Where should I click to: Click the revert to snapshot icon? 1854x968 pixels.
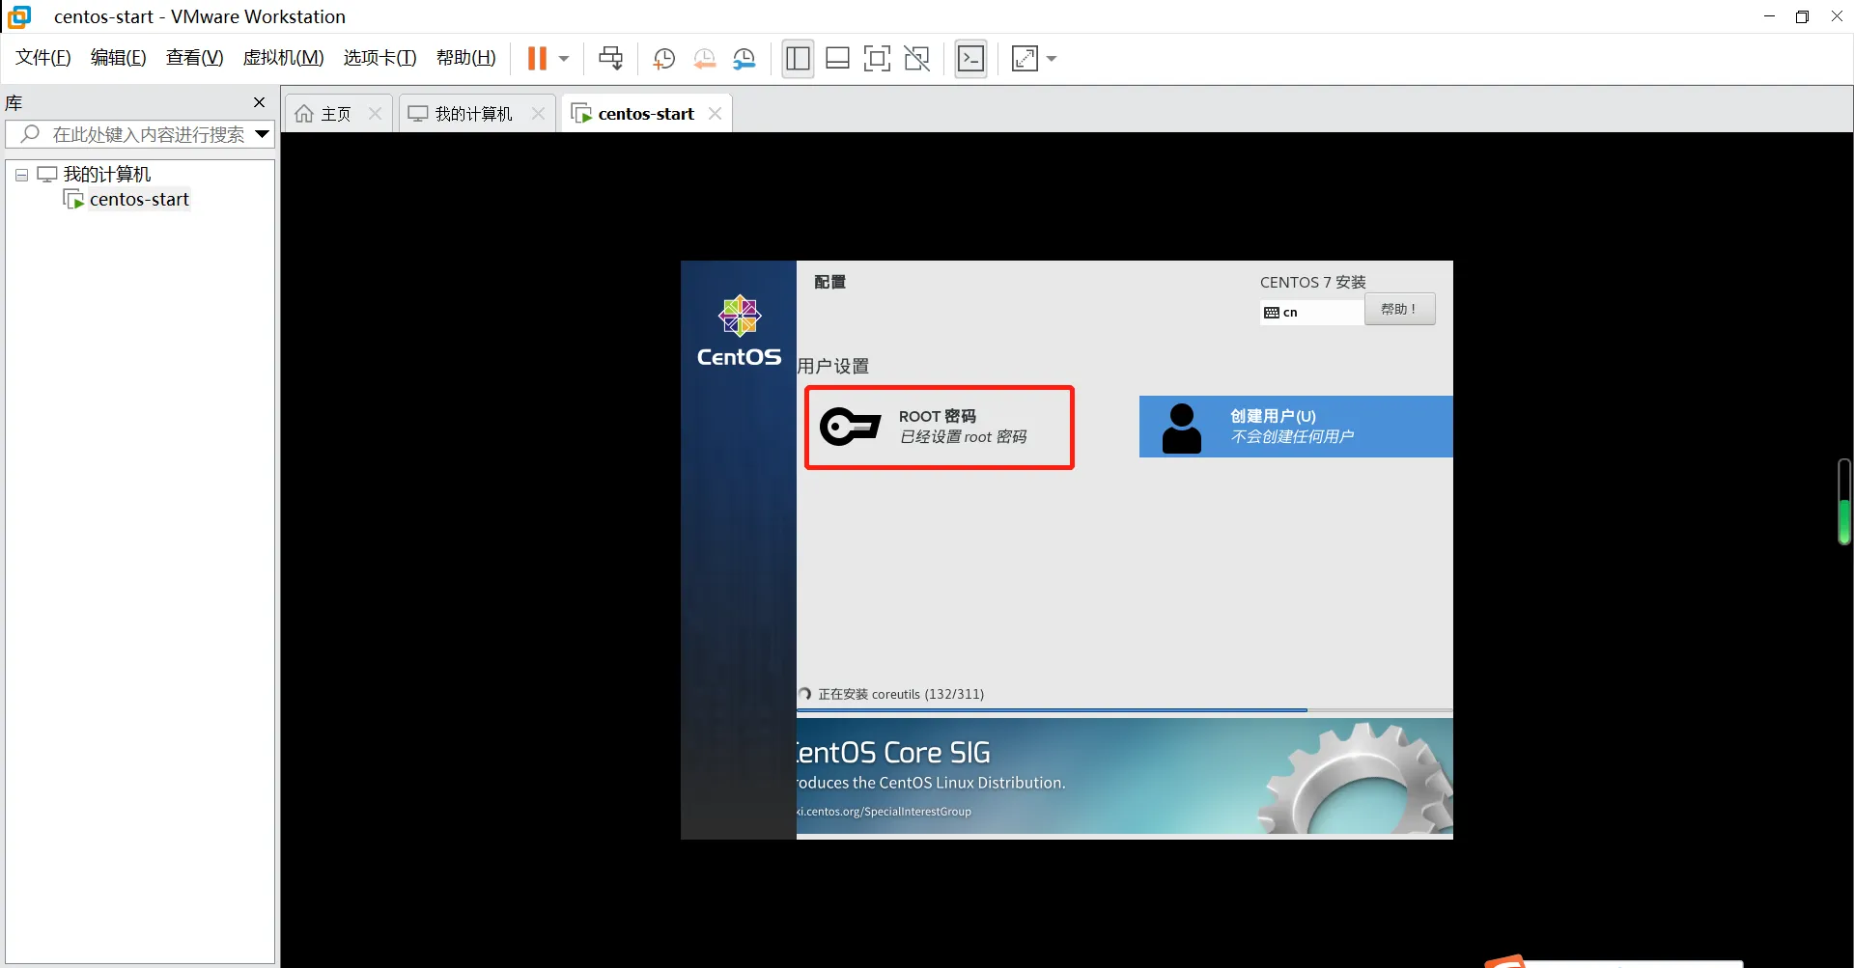pyautogui.click(x=704, y=59)
